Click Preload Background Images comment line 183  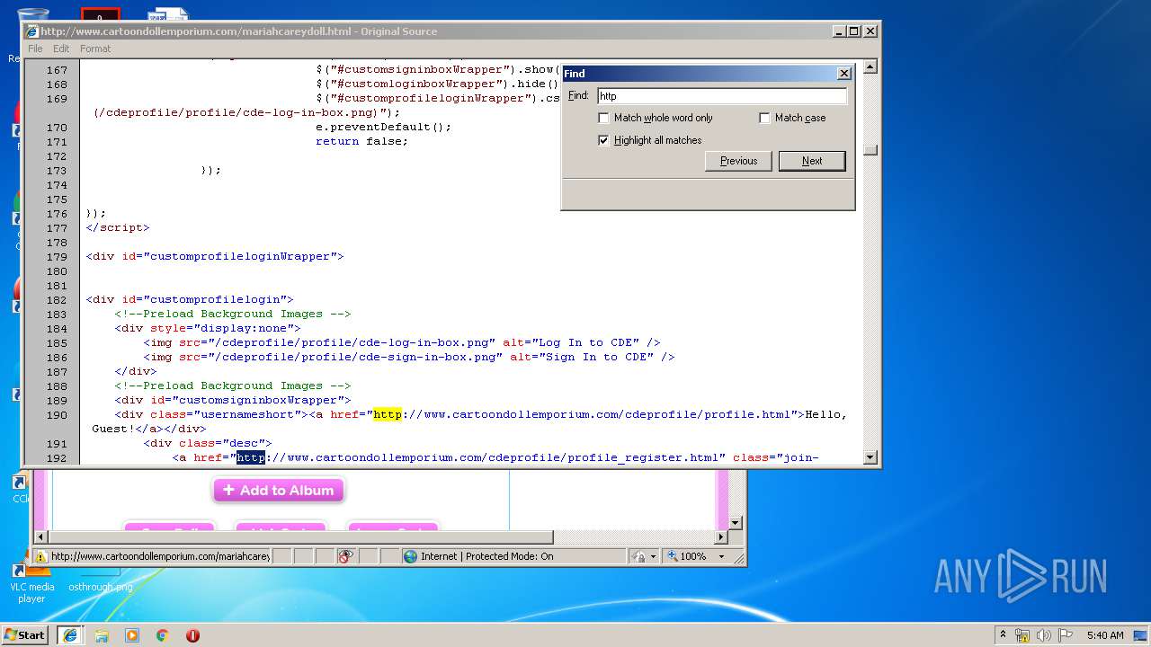[233, 314]
